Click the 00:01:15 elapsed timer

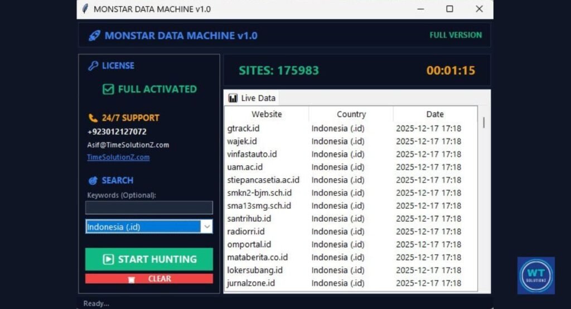451,71
